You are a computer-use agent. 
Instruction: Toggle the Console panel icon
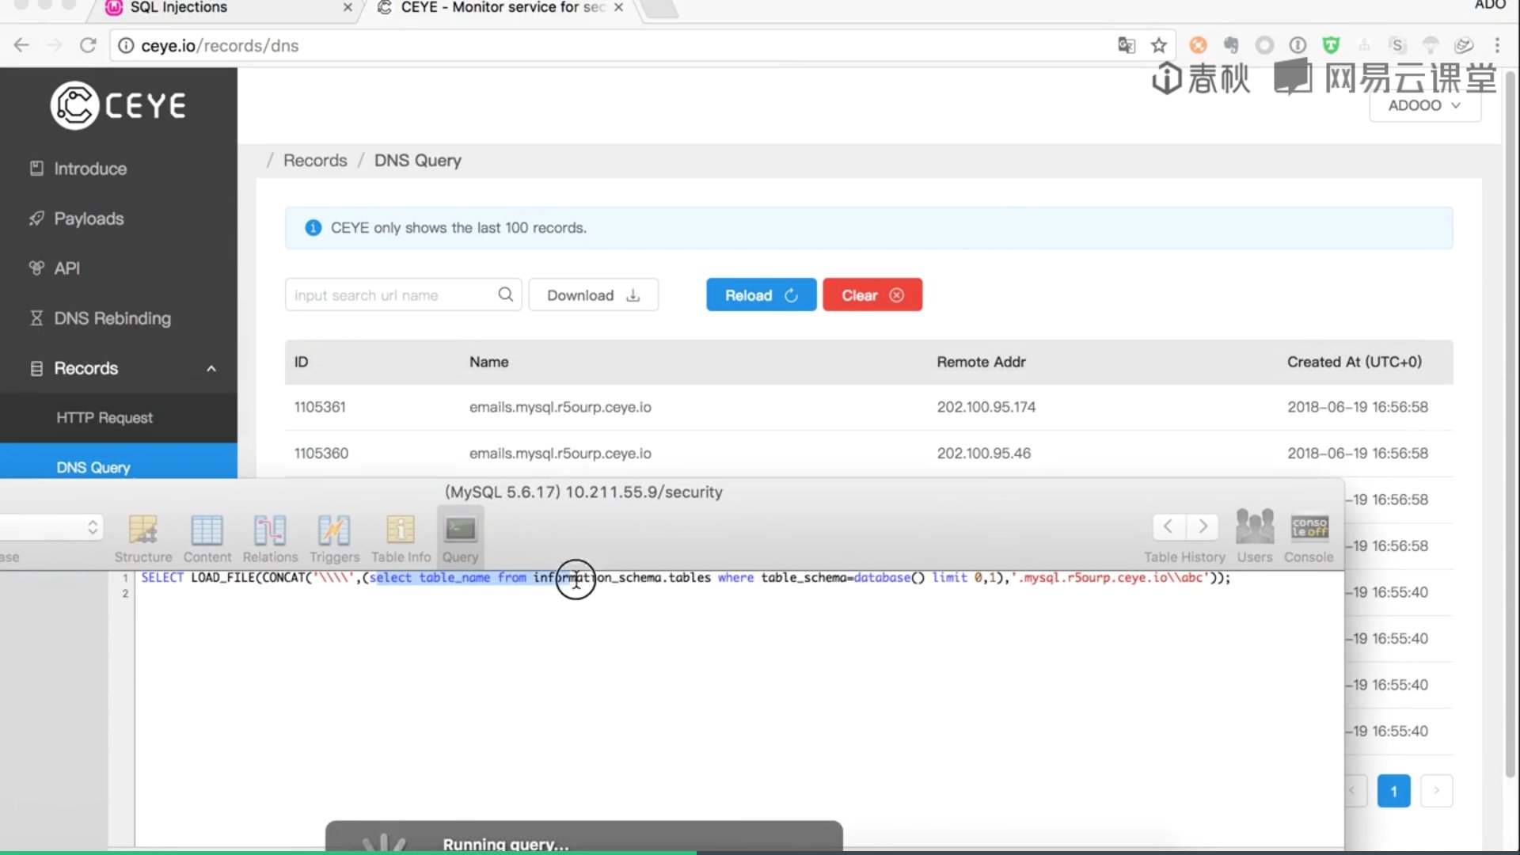(1309, 534)
